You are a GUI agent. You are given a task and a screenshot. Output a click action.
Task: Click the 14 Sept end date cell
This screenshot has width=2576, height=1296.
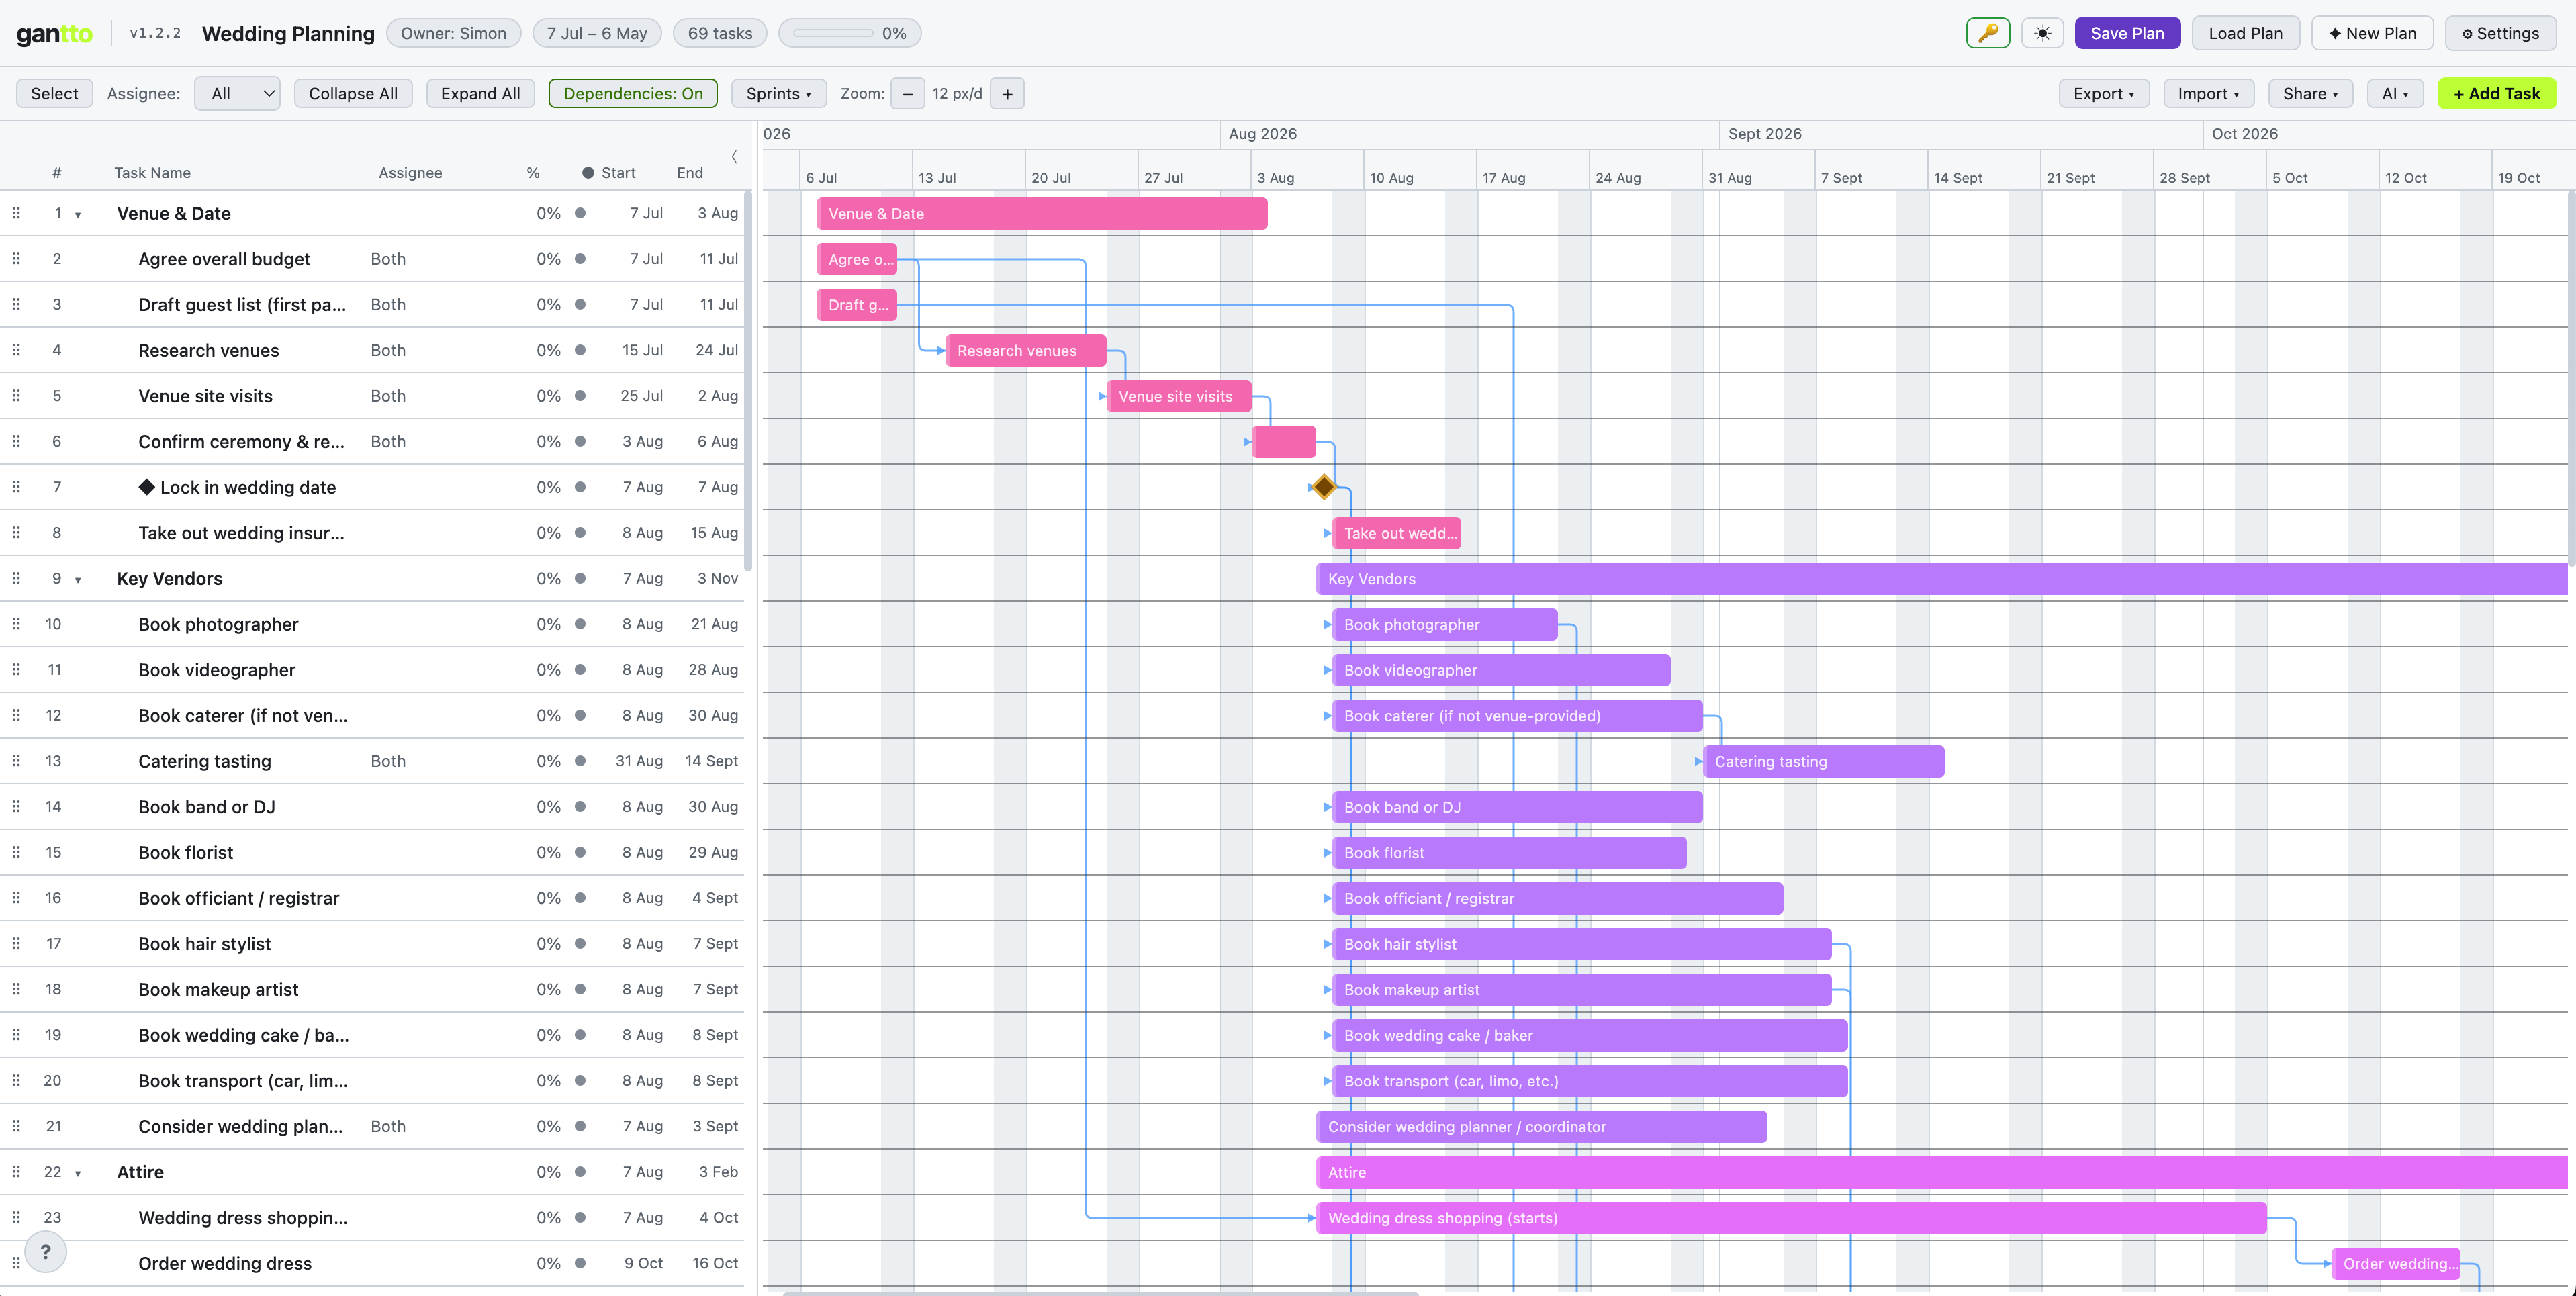[711, 761]
